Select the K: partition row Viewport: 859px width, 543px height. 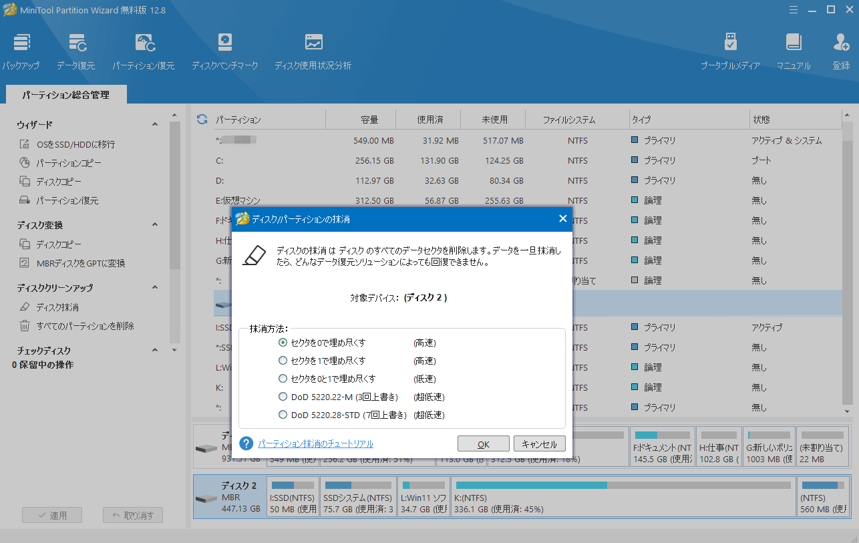(x=528, y=387)
